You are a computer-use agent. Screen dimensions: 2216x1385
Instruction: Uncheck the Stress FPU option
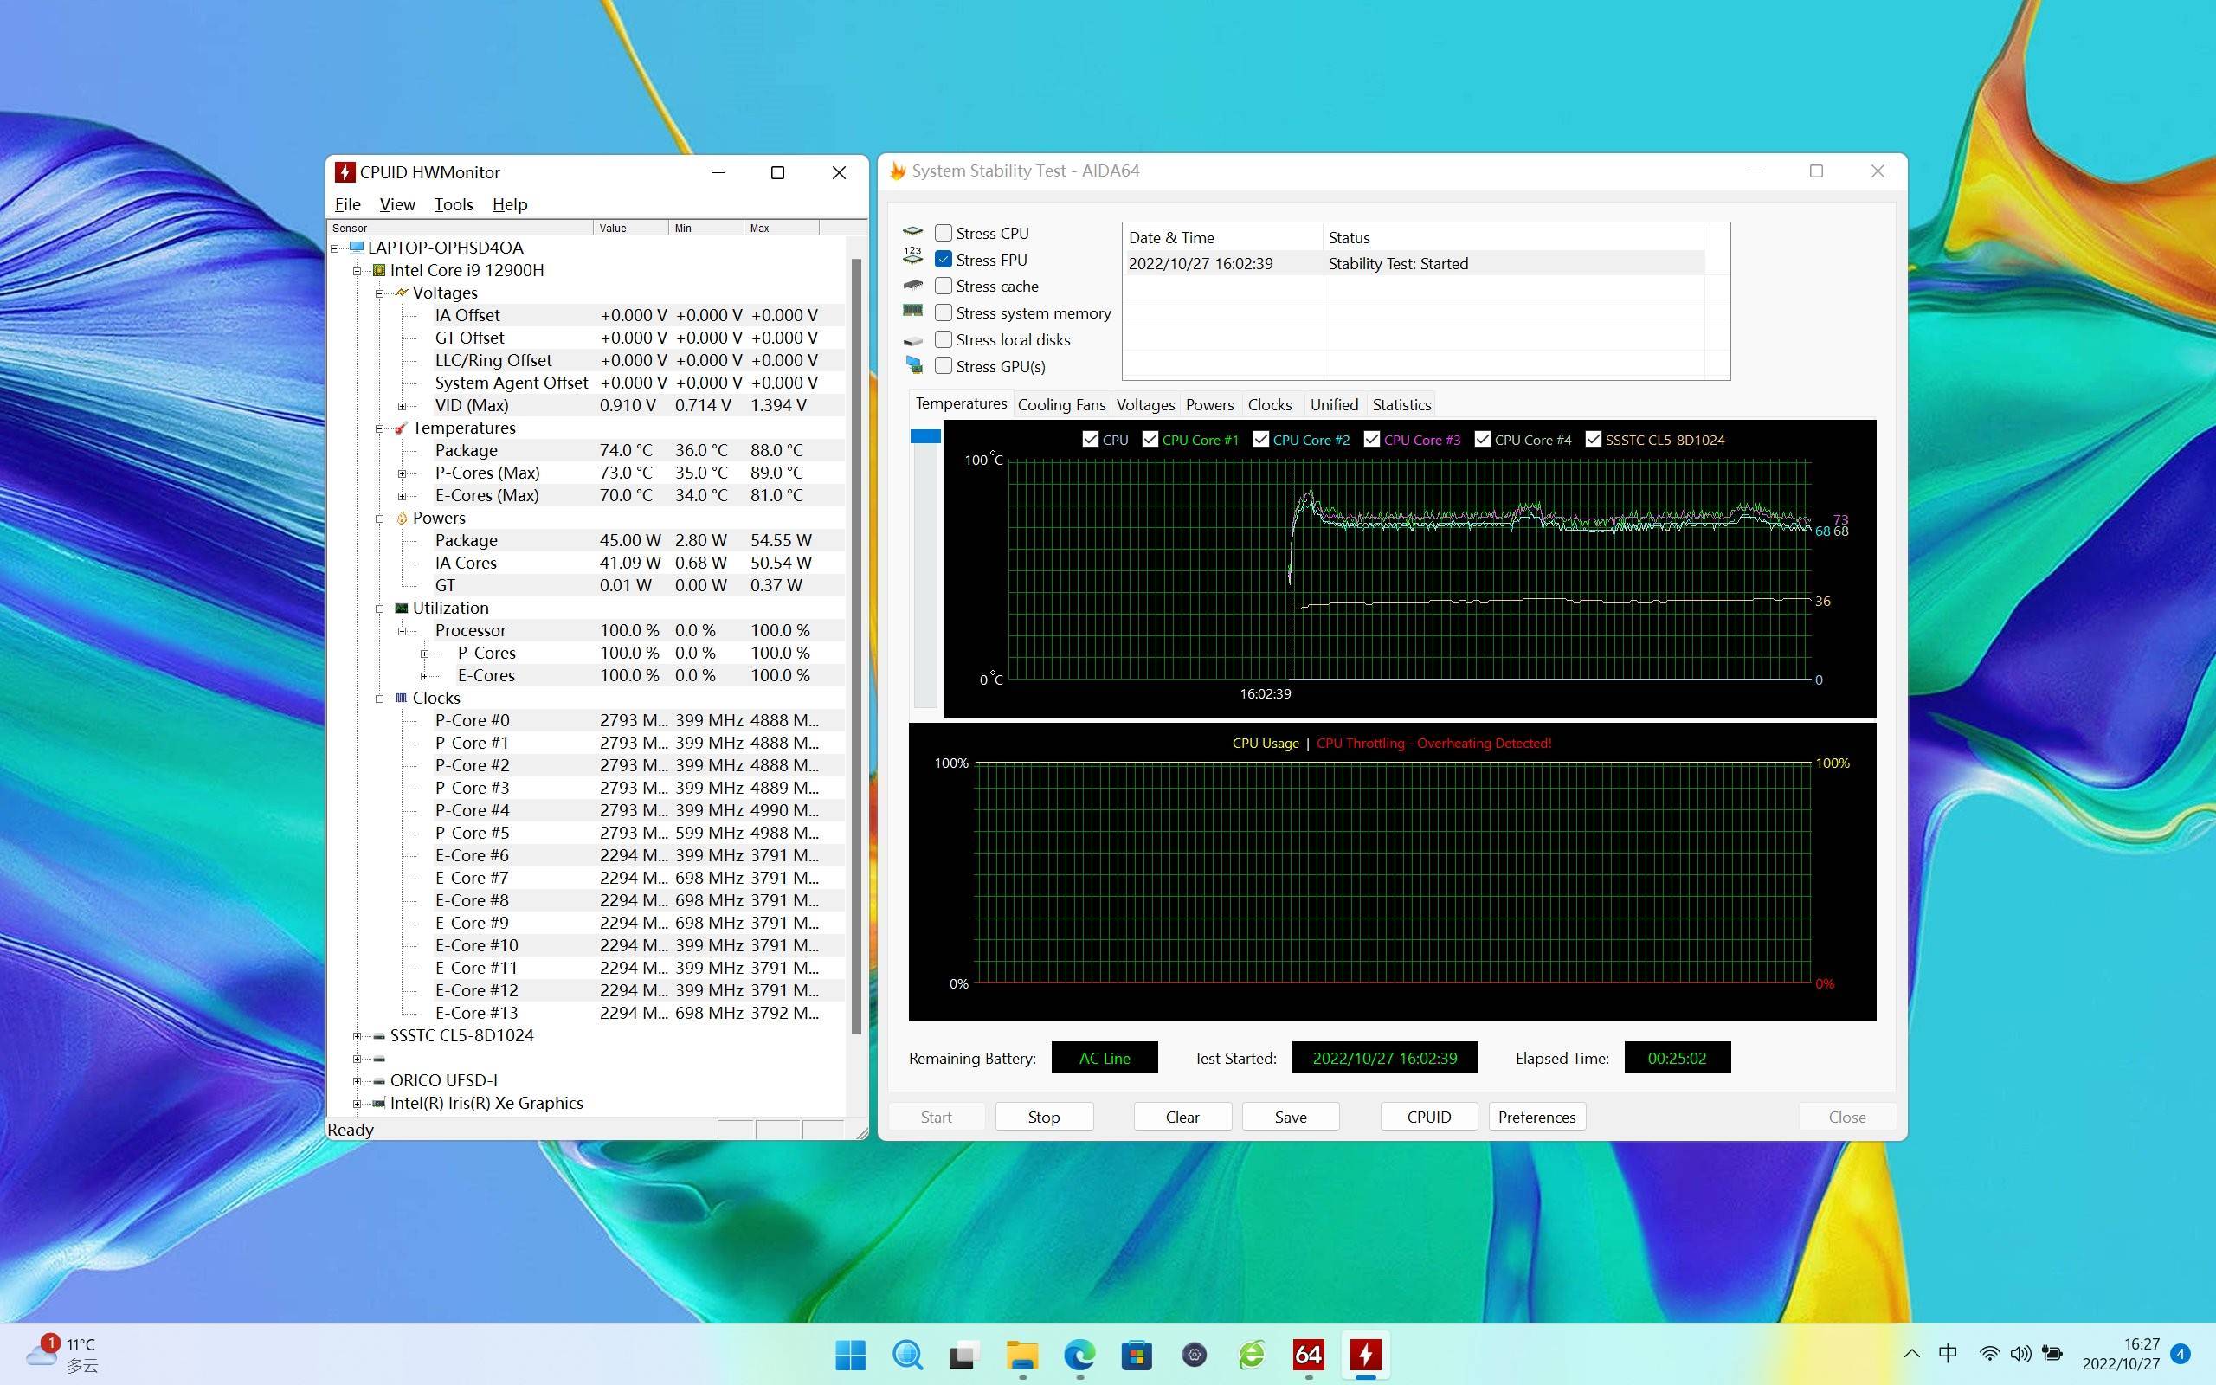[944, 259]
